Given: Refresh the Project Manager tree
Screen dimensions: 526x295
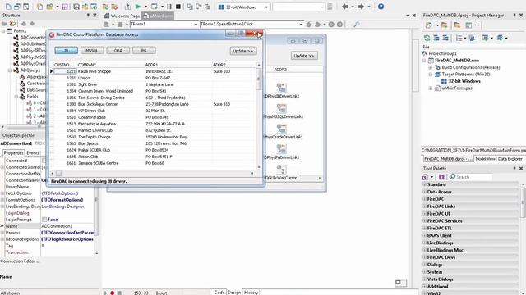Looking at the screenshot, I should 427,38.
